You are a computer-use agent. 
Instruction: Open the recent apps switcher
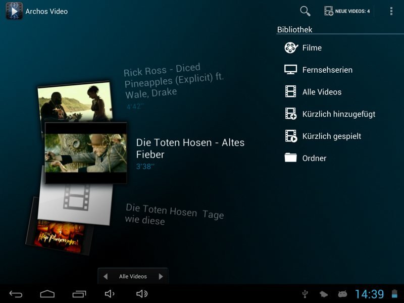79,294
